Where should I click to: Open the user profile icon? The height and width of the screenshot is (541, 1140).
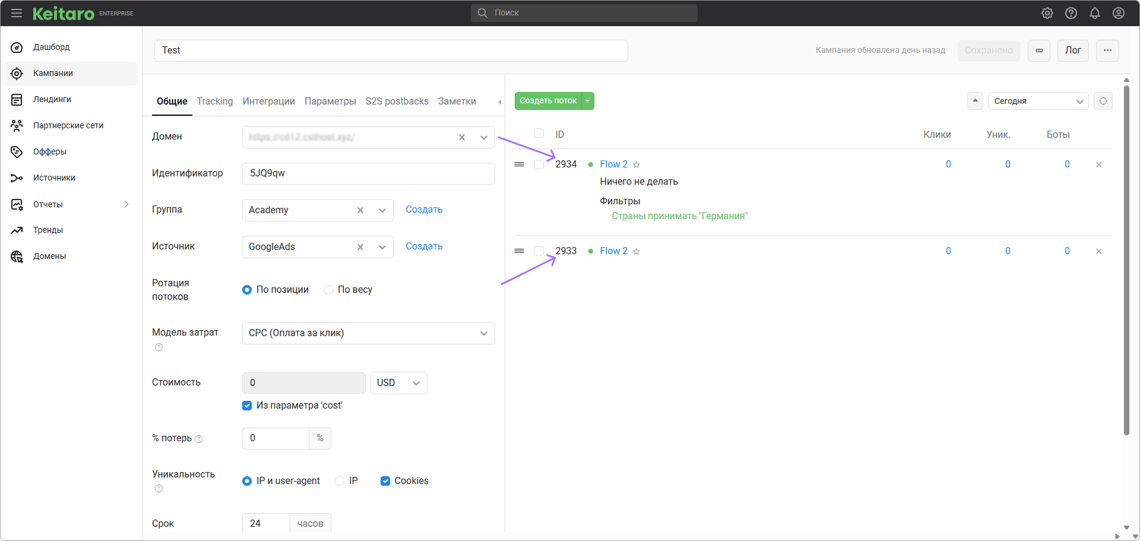click(x=1119, y=13)
